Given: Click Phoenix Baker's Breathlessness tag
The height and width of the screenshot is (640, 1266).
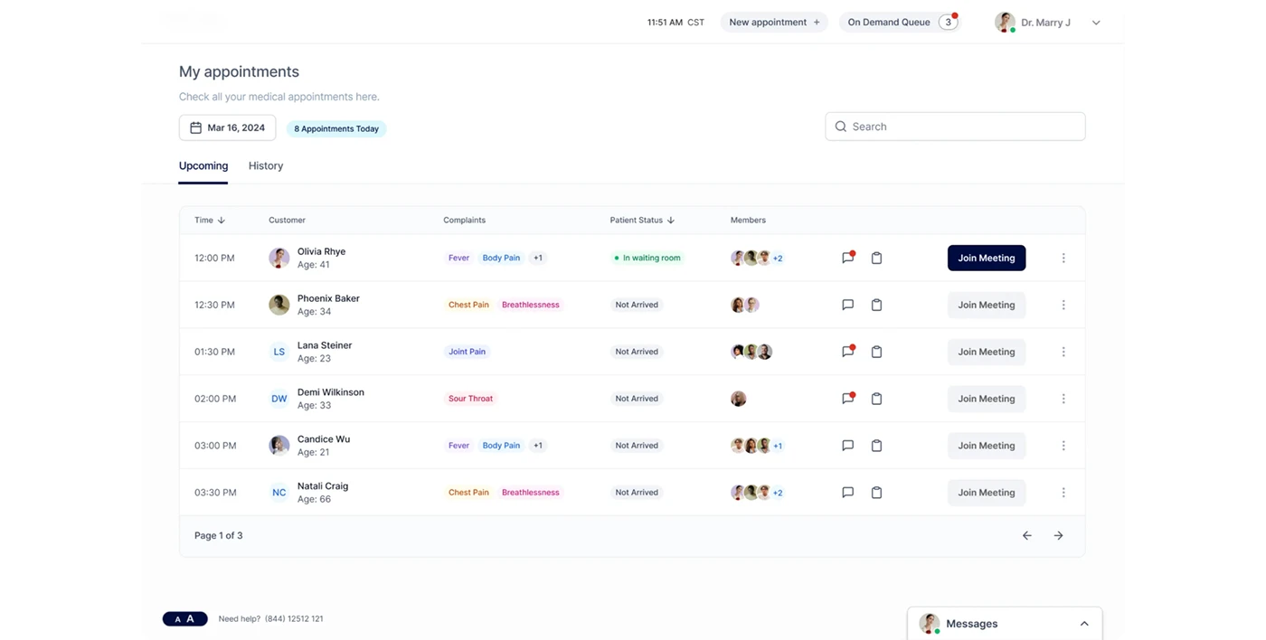Looking at the screenshot, I should (531, 305).
